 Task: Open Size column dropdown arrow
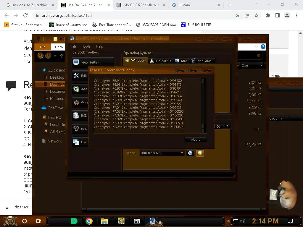click(262, 65)
